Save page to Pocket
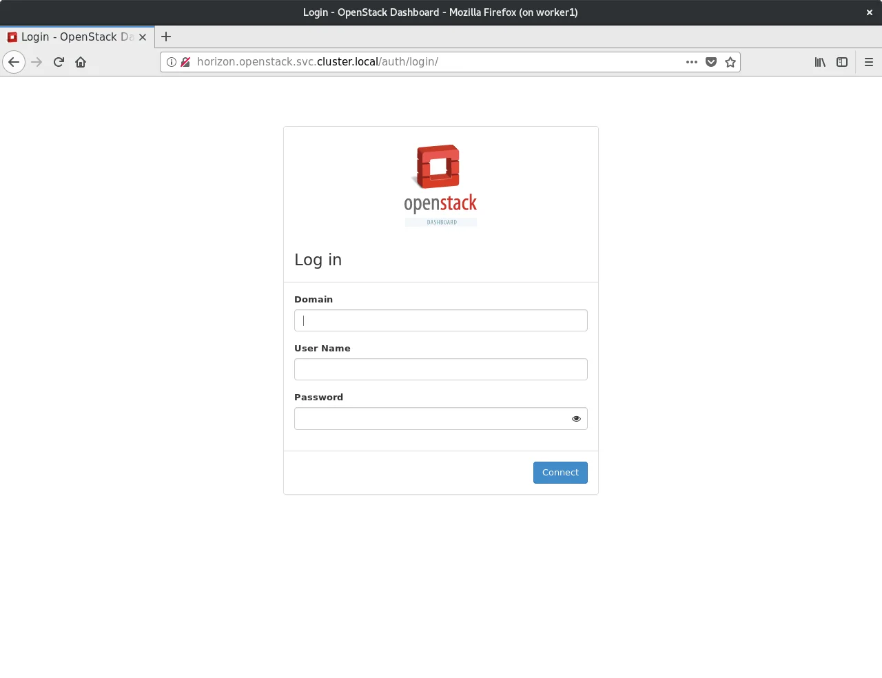Image resolution: width=882 pixels, height=678 pixels. [x=711, y=62]
